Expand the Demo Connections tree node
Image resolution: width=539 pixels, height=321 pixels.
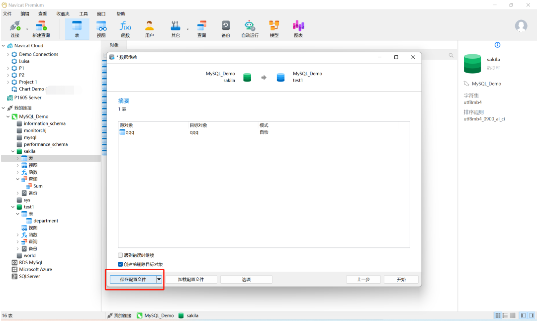8,54
